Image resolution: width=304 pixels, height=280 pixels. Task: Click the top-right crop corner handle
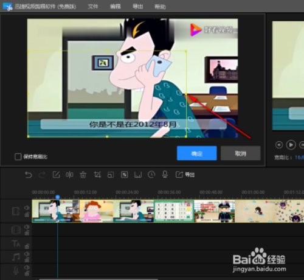click(186, 51)
